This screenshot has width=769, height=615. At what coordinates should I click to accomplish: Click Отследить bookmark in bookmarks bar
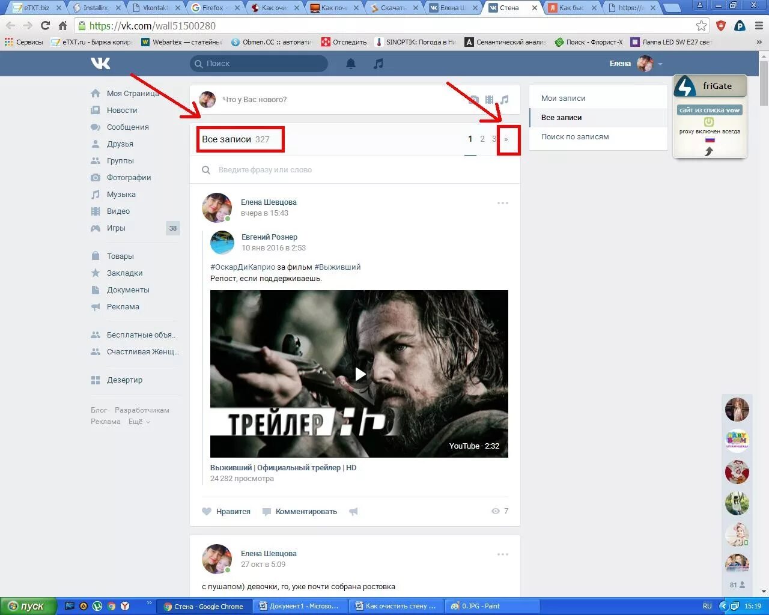click(x=344, y=42)
